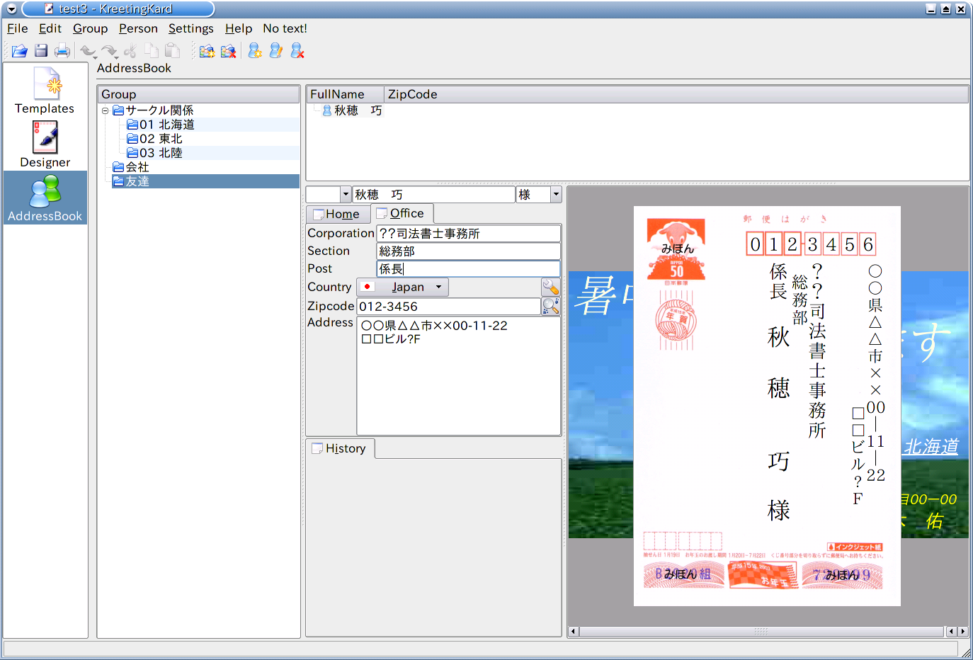
Task: Switch to the Home tab
Action: point(338,214)
